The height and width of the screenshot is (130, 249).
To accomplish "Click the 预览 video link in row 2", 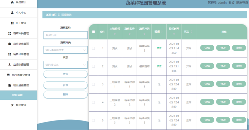I will (x=159, y=66).
